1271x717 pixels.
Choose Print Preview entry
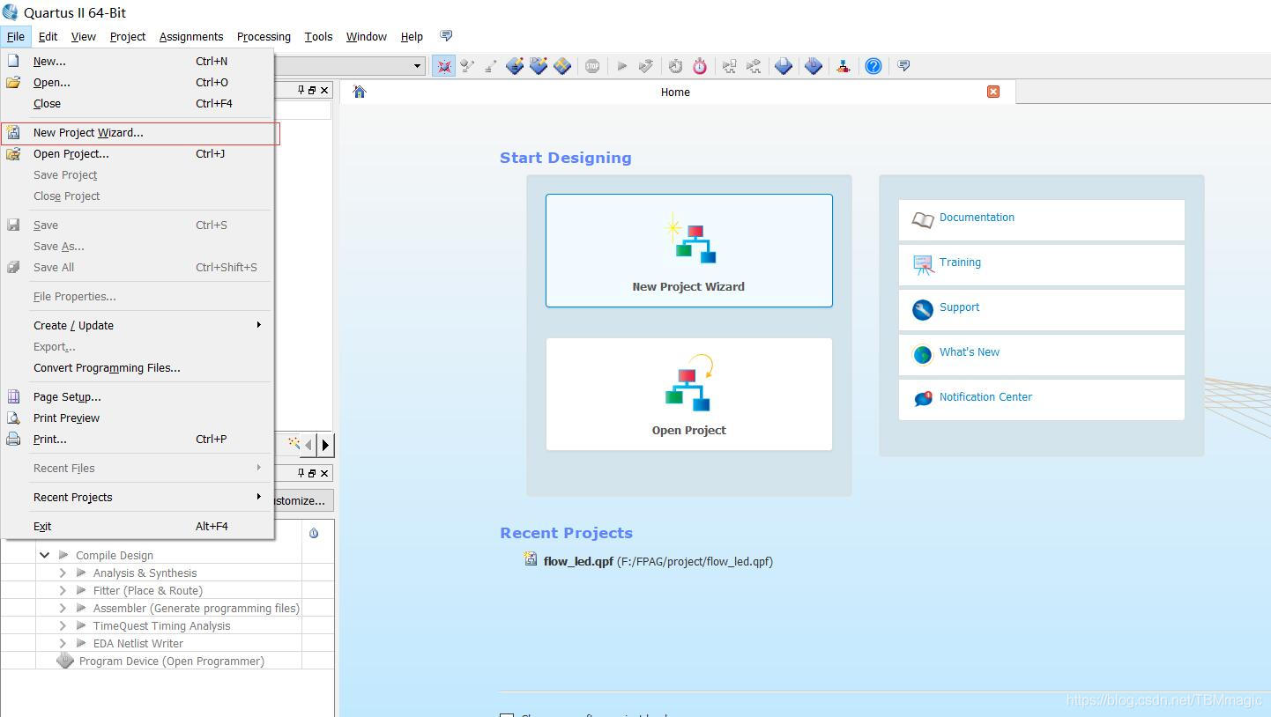(138, 418)
